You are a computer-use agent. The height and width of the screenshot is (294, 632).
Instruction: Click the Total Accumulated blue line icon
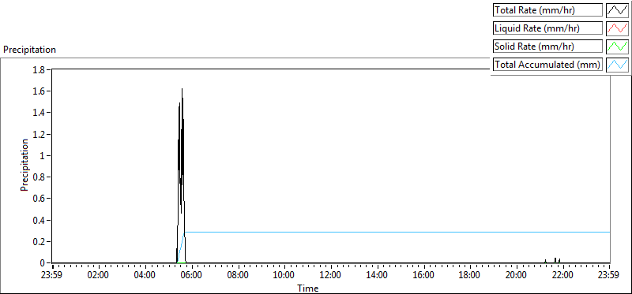click(617, 65)
